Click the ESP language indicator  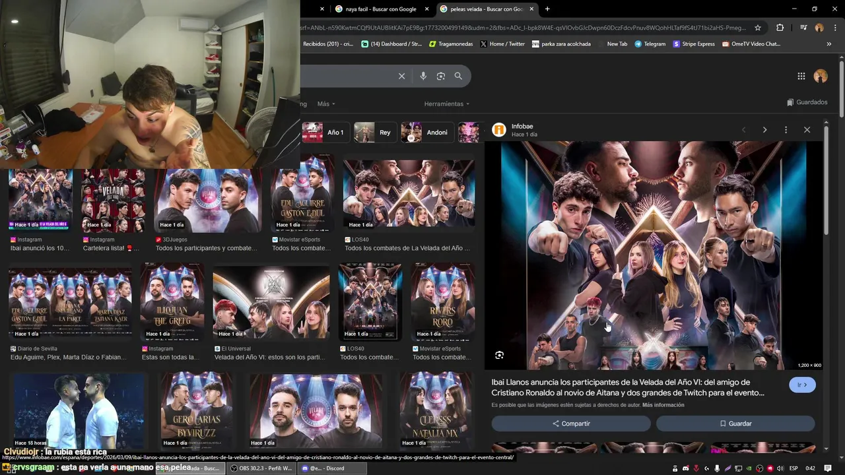794,468
